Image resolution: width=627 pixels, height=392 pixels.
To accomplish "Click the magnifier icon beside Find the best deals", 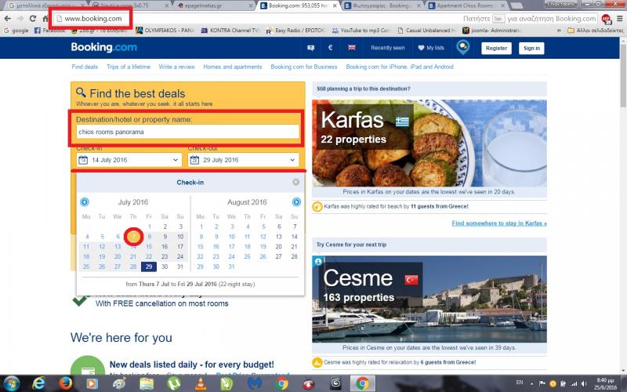I will [x=82, y=93].
